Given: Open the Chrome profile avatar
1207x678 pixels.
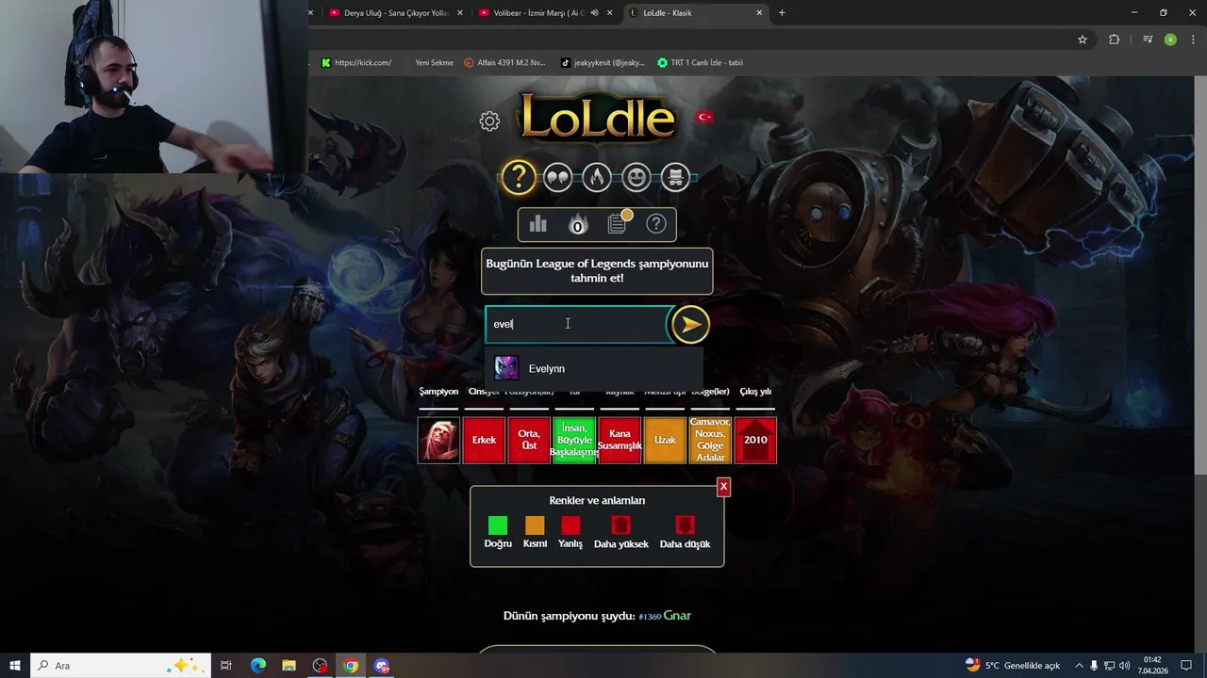Looking at the screenshot, I should (1170, 40).
